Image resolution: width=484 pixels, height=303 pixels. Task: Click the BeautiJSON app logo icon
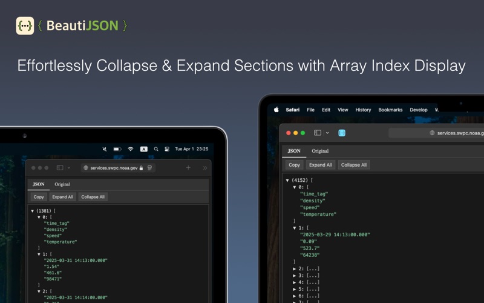(25, 25)
